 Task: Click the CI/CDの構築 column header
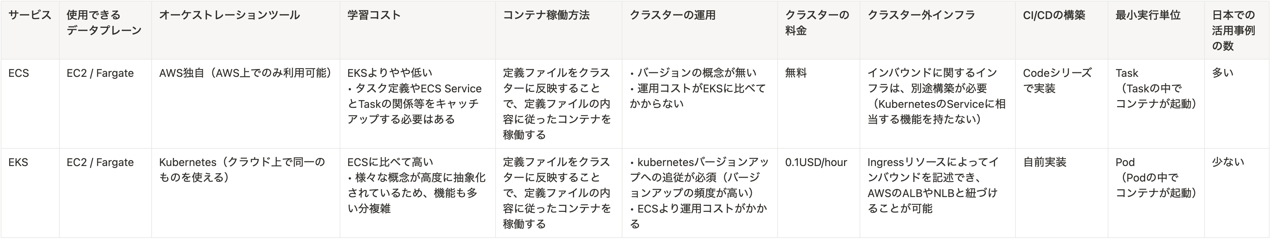1061,30
